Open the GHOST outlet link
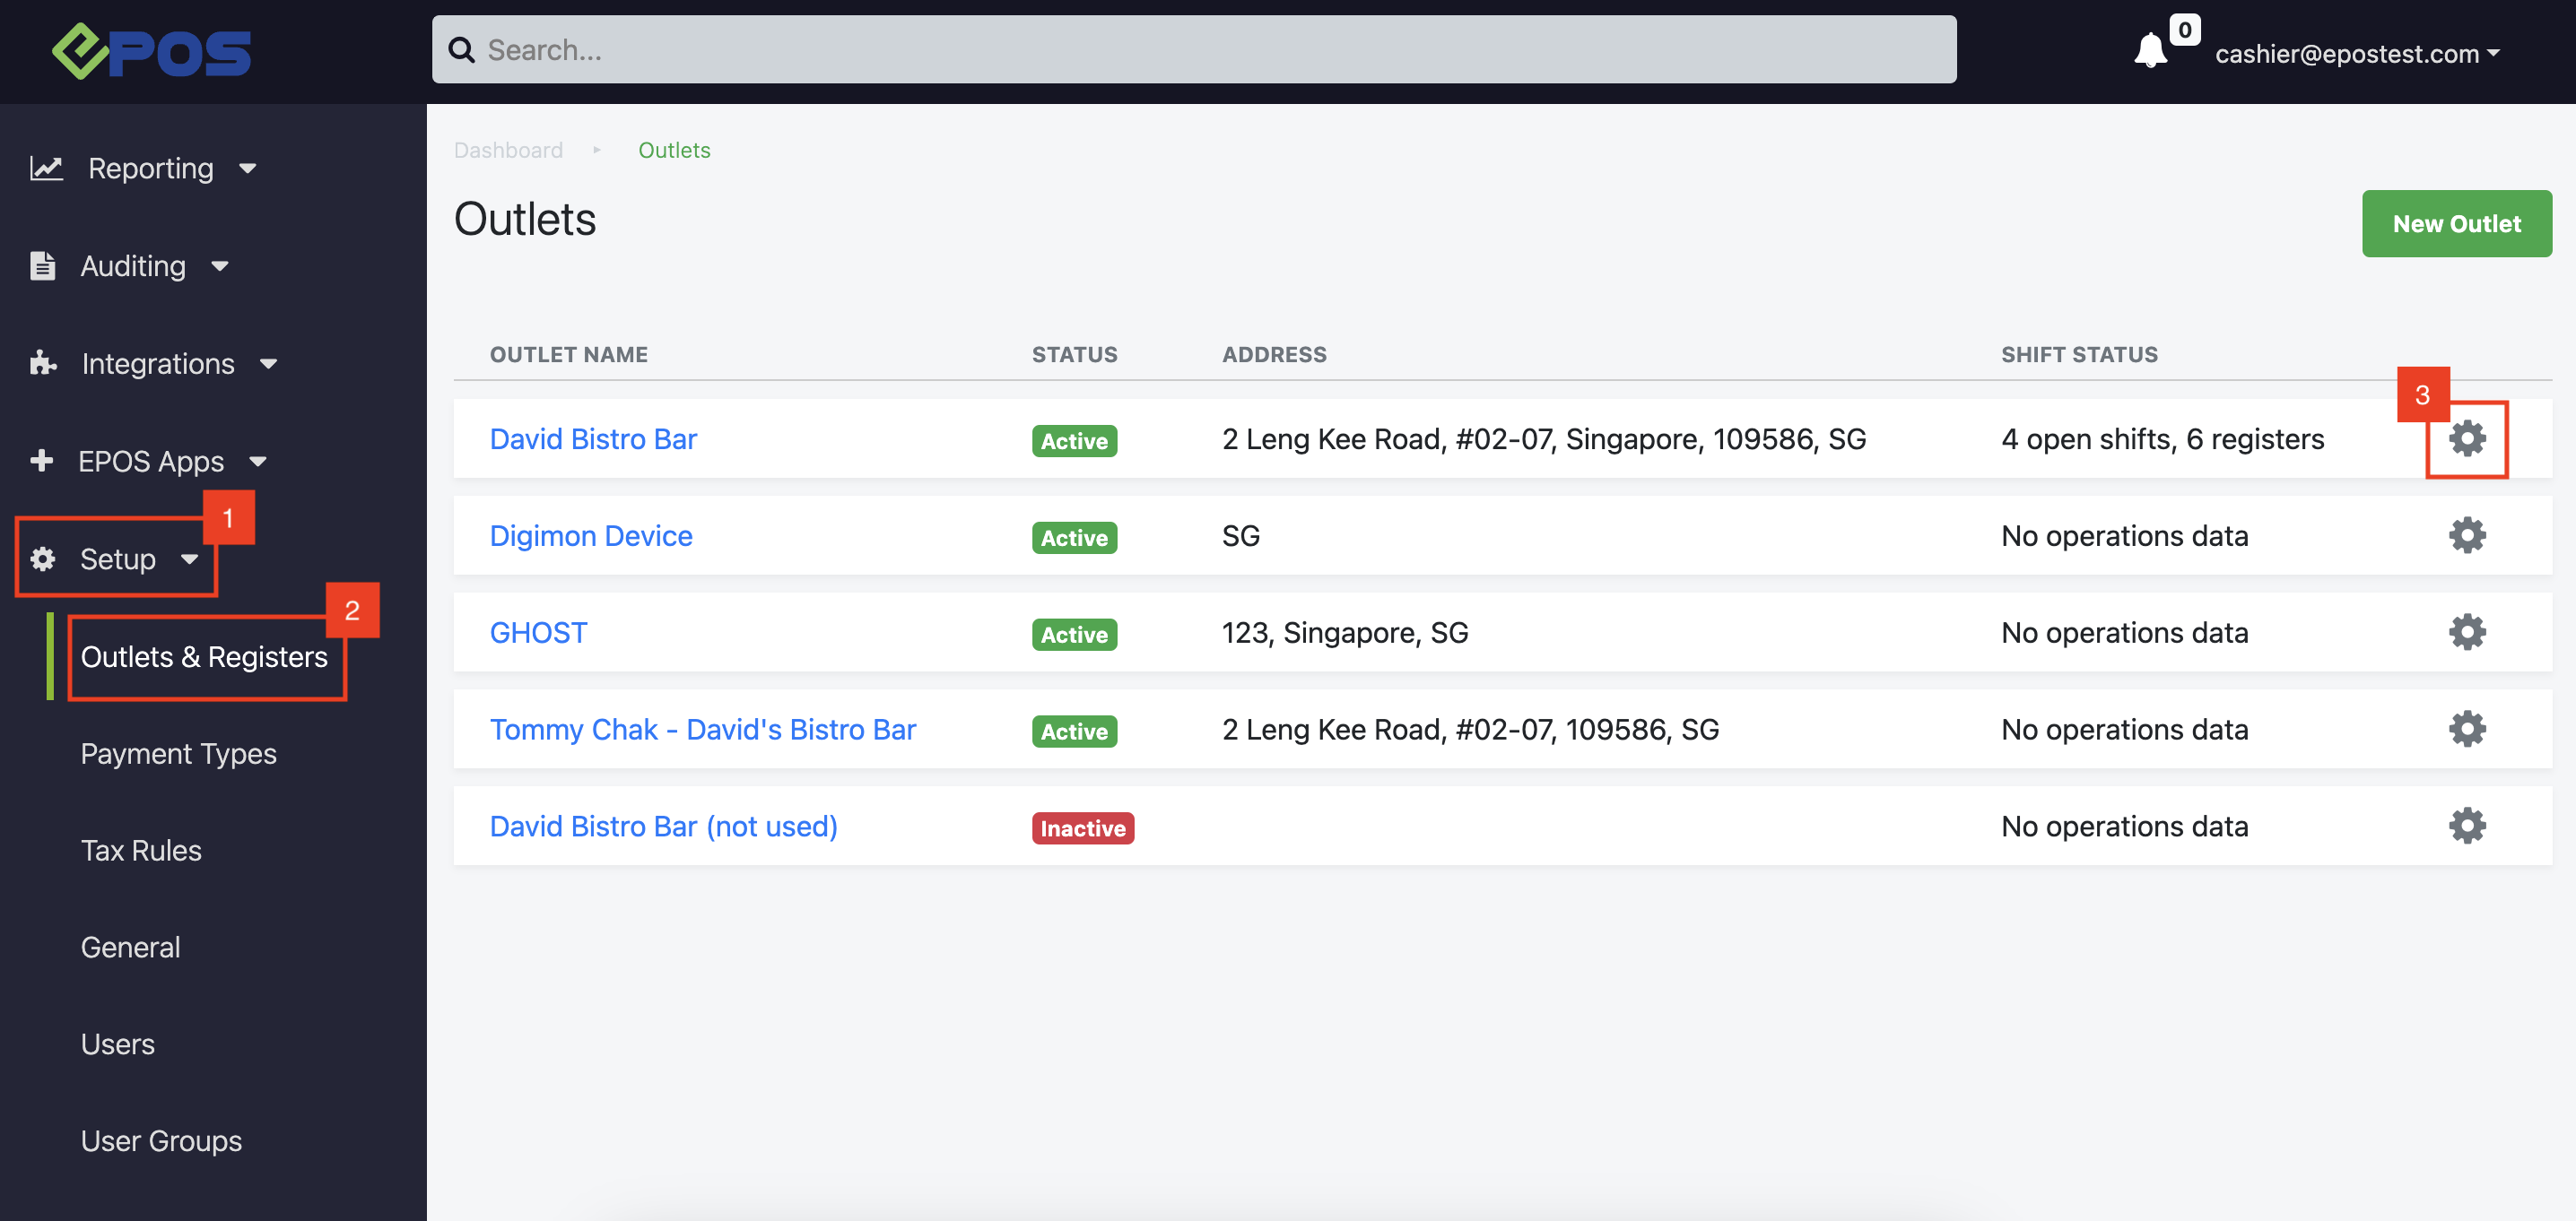The width and height of the screenshot is (2576, 1221). (538, 633)
